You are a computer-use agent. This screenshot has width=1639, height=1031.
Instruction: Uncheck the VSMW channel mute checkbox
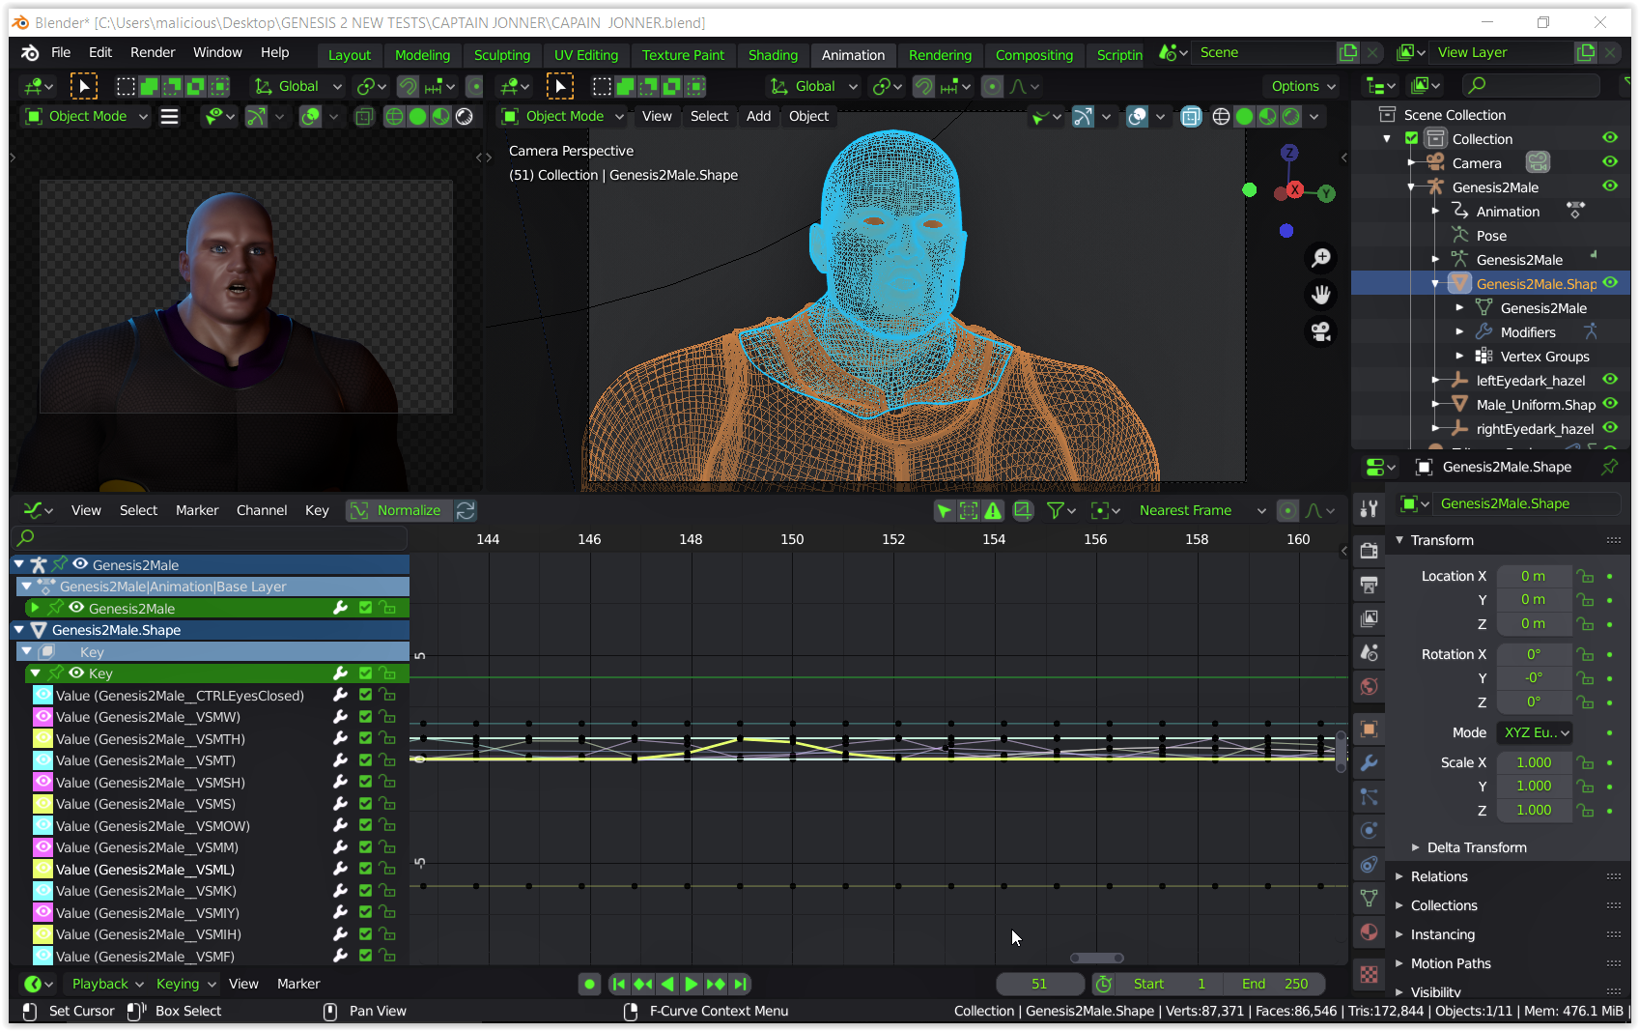(x=365, y=717)
